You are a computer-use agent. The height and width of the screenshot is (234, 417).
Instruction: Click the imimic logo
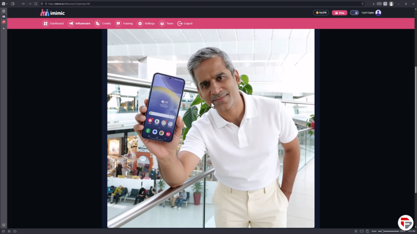coord(52,13)
